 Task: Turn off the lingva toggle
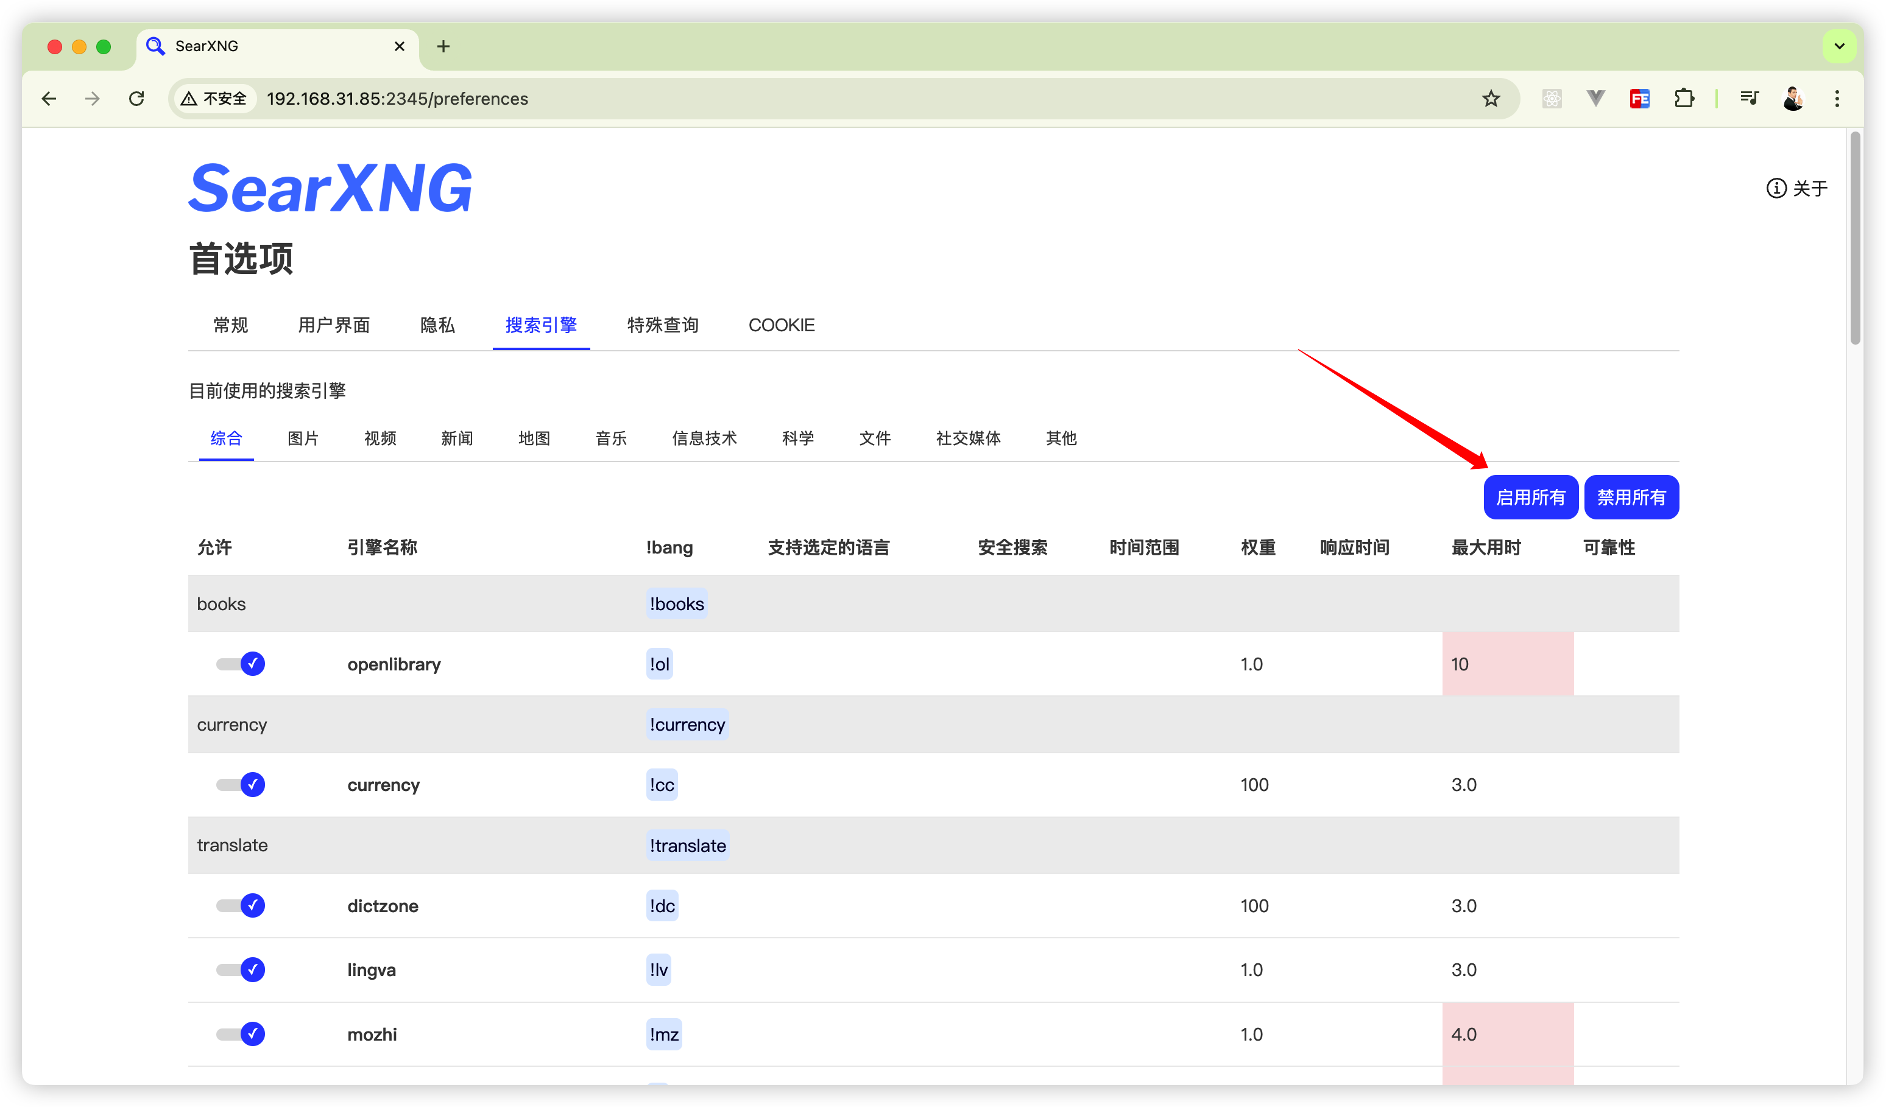[241, 970]
